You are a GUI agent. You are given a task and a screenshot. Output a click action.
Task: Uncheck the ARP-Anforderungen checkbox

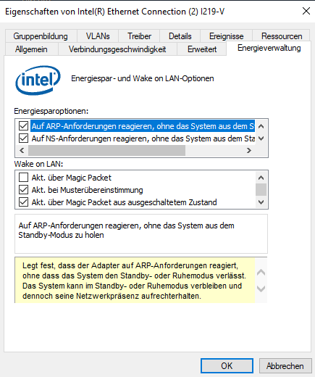(x=23, y=126)
